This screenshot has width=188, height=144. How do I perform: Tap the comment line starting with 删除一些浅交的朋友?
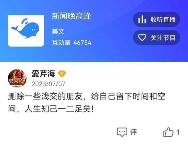(86, 96)
